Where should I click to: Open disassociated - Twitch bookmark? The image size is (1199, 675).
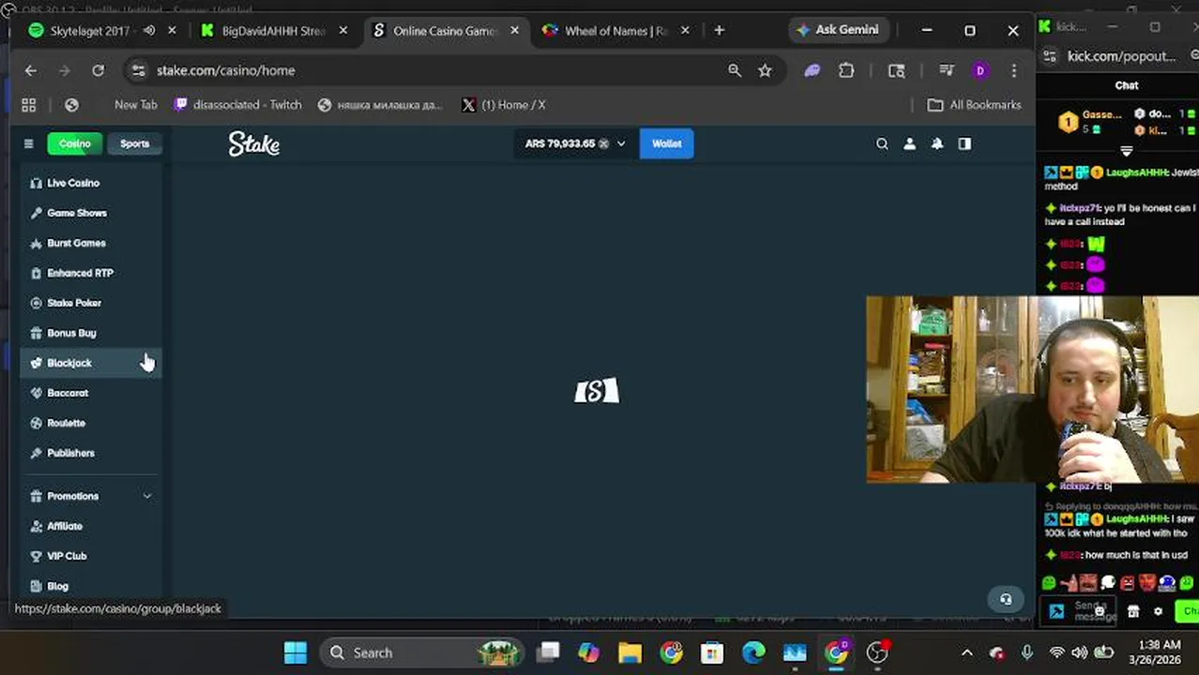pyautogui.click(x=238, y=105)
